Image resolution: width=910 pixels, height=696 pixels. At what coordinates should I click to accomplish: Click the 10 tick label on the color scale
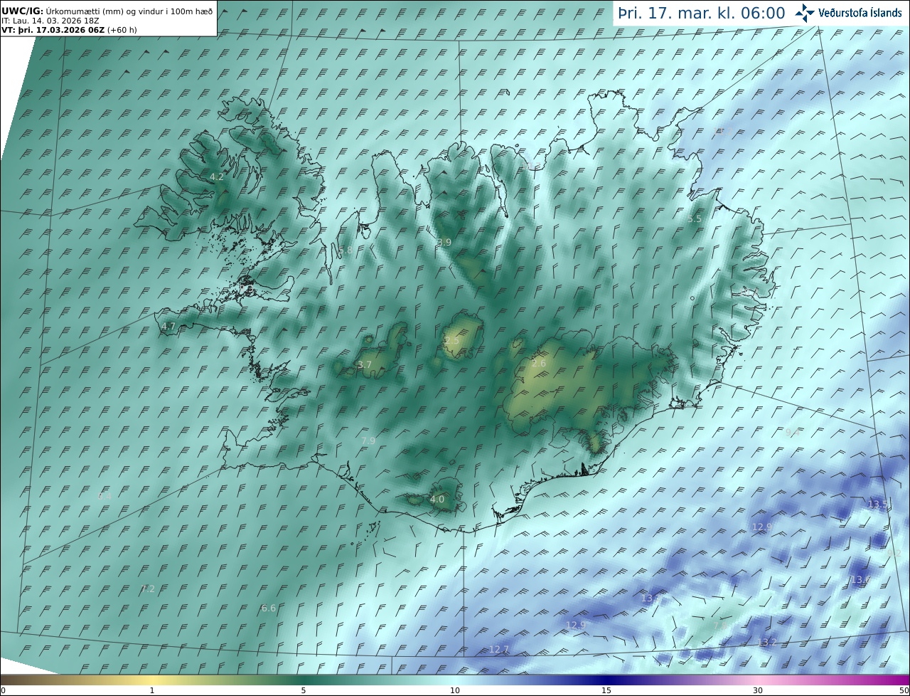[455, 690]
